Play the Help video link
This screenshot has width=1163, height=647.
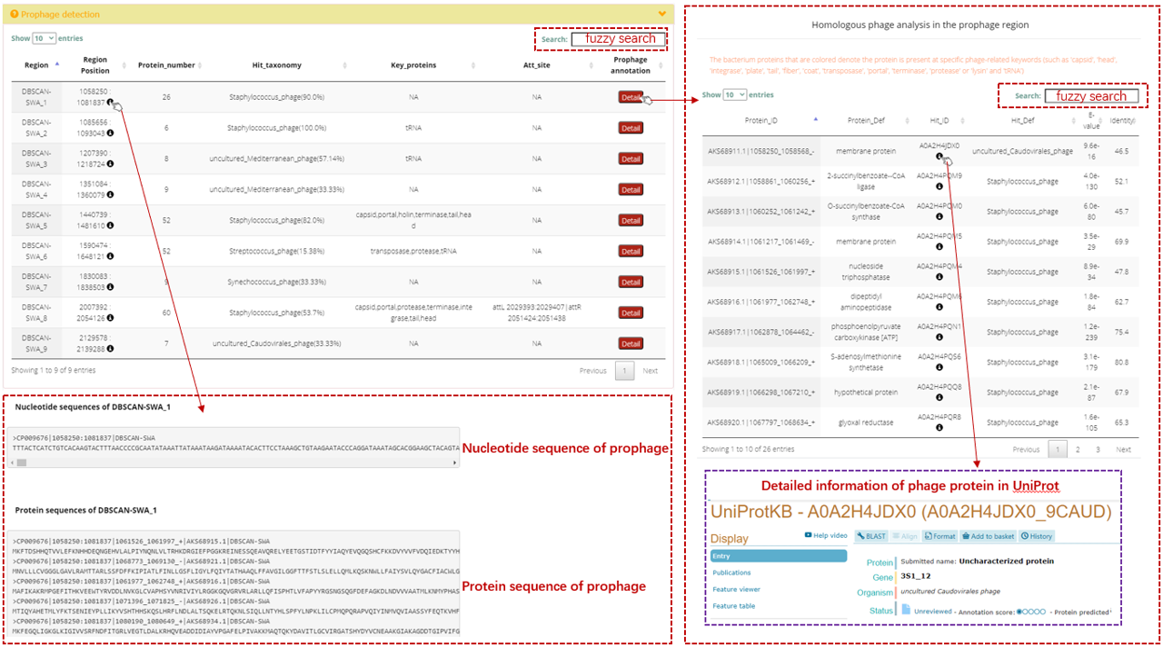[826, 535]
